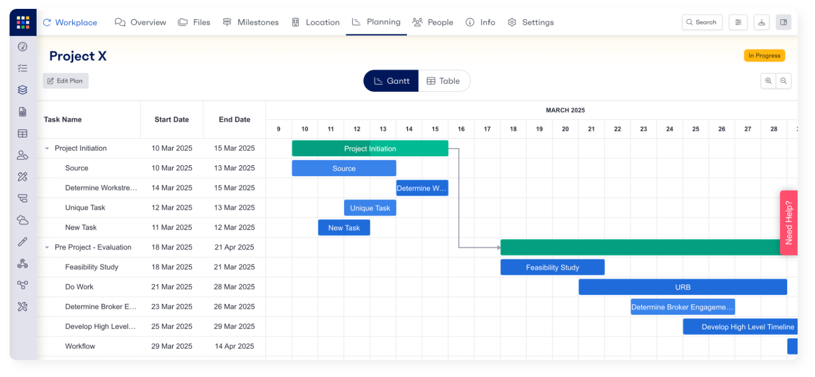815x377 pixels.
Task: Open the Need Help? side tab
Action: (789, 222)
